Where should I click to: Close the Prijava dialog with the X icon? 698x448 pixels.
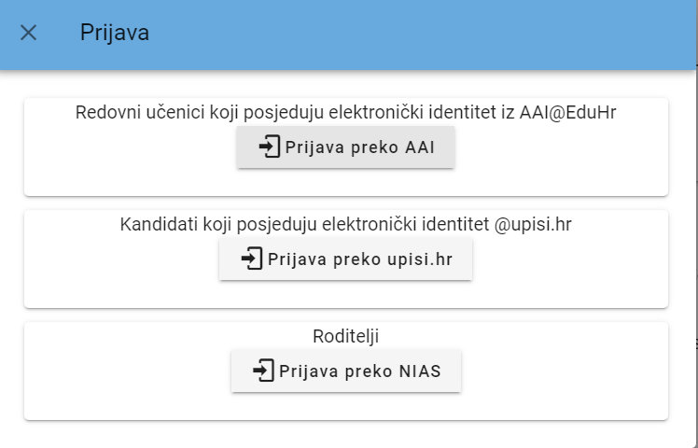click(x=29, y=33)
